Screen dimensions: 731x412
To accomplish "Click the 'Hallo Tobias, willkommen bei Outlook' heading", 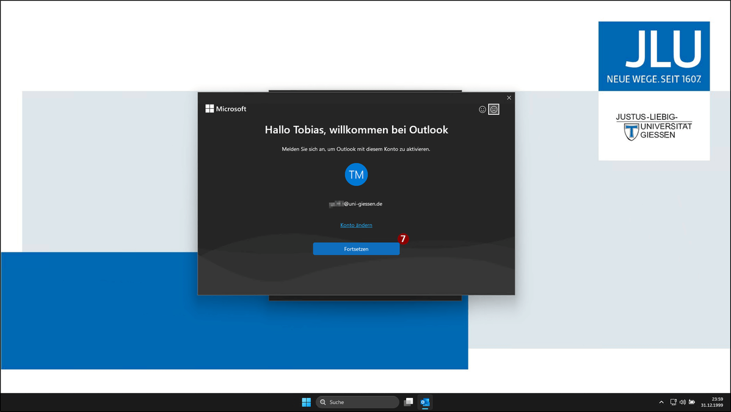I will (356, 130).
